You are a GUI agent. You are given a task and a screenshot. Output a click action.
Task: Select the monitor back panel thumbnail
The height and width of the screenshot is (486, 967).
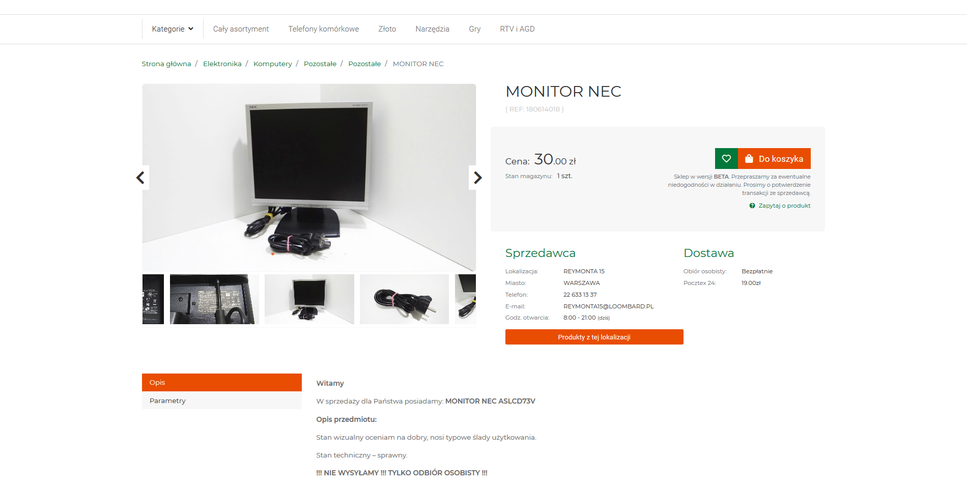[x=214, y=299]
